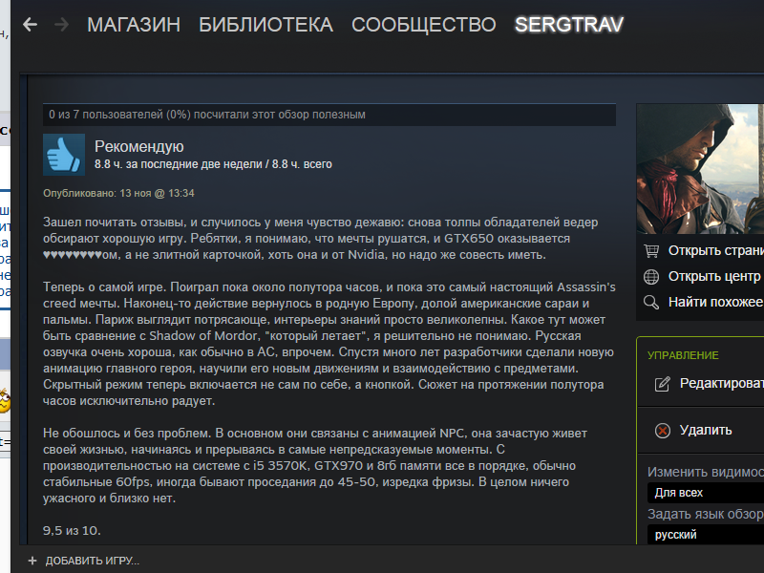Click the Assassin's Creed game cover image
The width and height of the screenshot is (764, 573).
[x=700, y=169]
